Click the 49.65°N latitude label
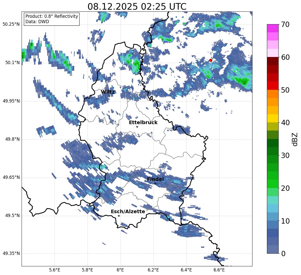Screen dimensions: 301x275 (11, 177)
